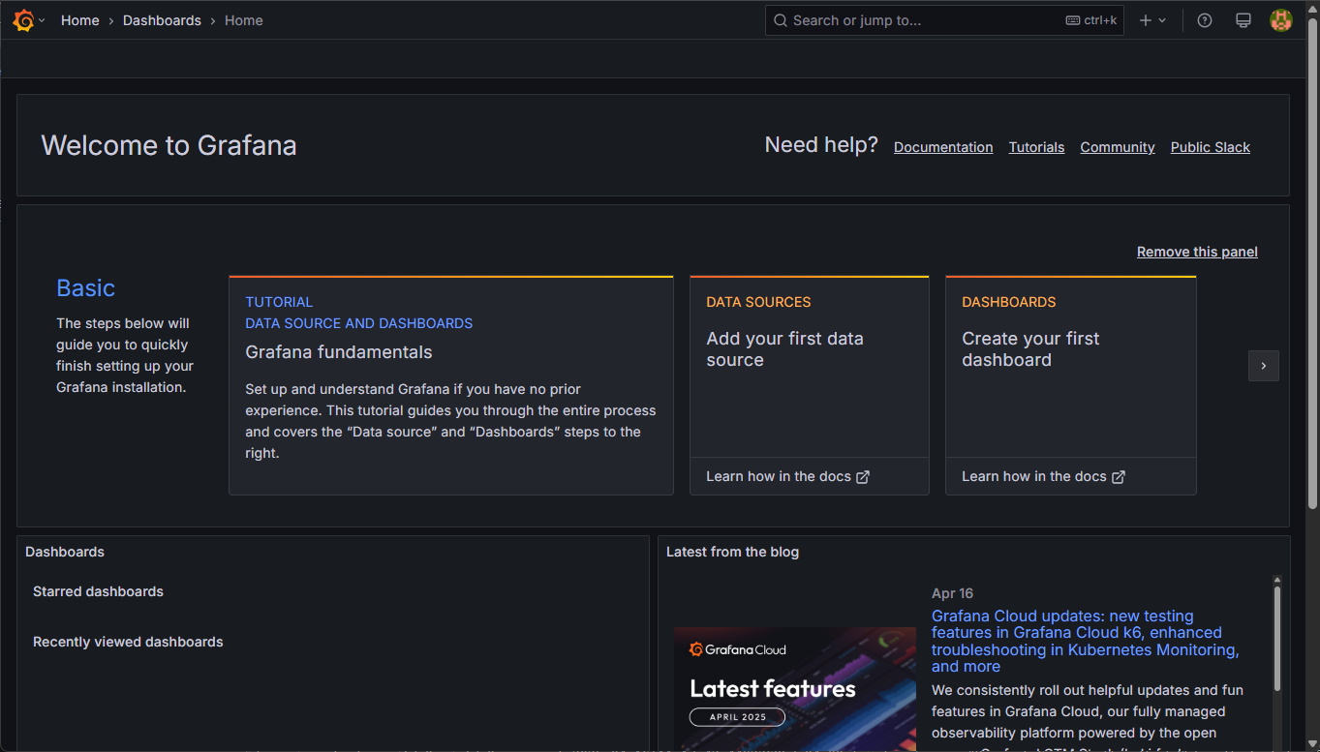Click Remove this panel

click(x=1196, y=251)
